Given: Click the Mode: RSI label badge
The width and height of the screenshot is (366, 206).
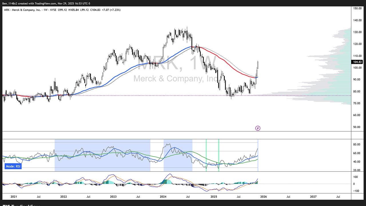Looking at the screenshot, I should point(13,166).
